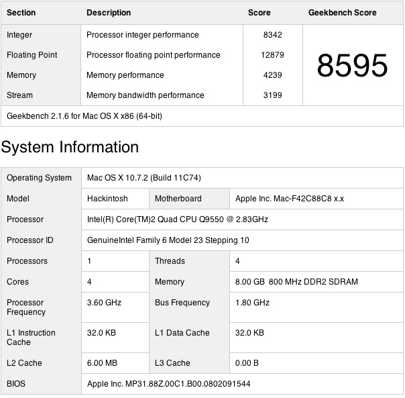
Task: Select the integer score 8342
Action: (x=272, y=35)
